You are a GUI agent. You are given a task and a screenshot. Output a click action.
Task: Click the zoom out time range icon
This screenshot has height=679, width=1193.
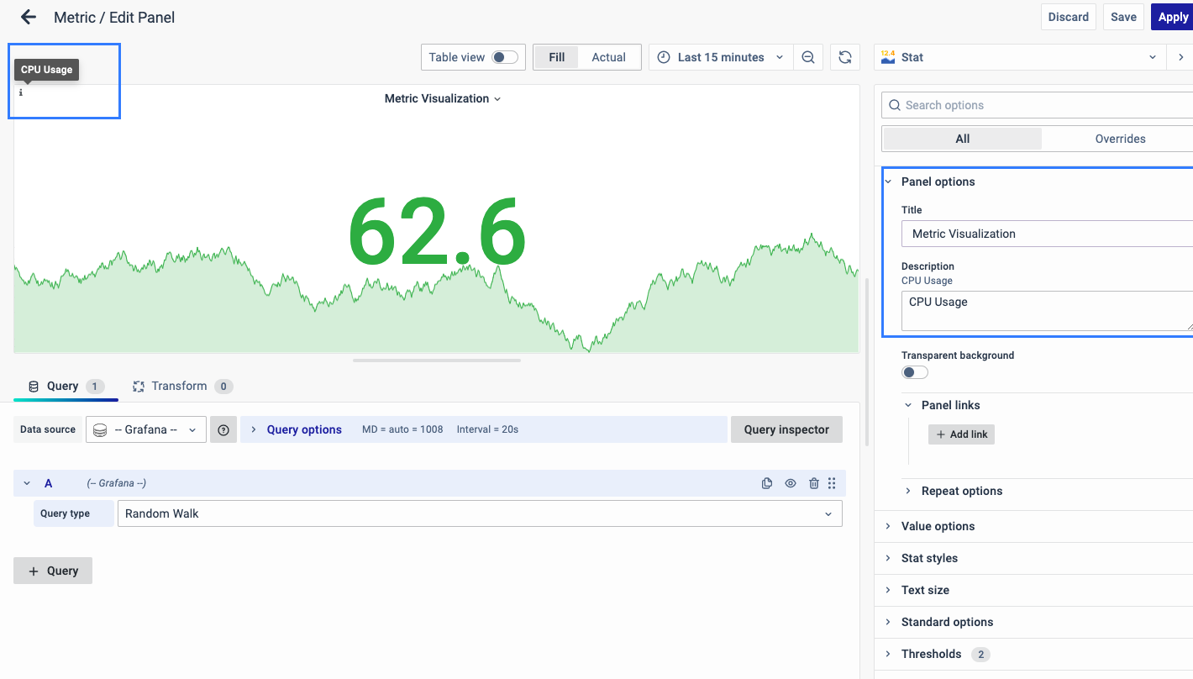(808, 57)
